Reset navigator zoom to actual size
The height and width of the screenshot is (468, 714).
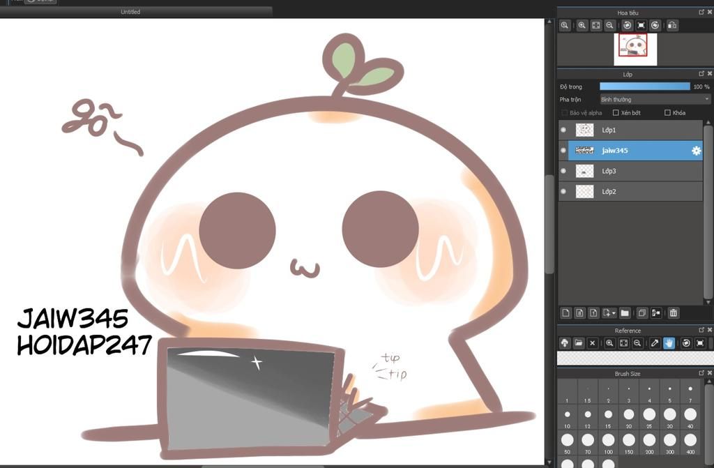pyautogui.click(x=565, y=26)
